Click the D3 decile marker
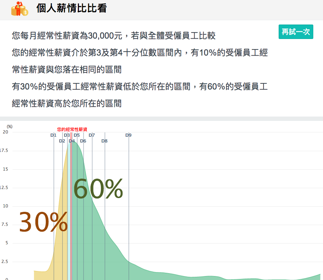This screenshot has height=280, width=323. [67, 135]
